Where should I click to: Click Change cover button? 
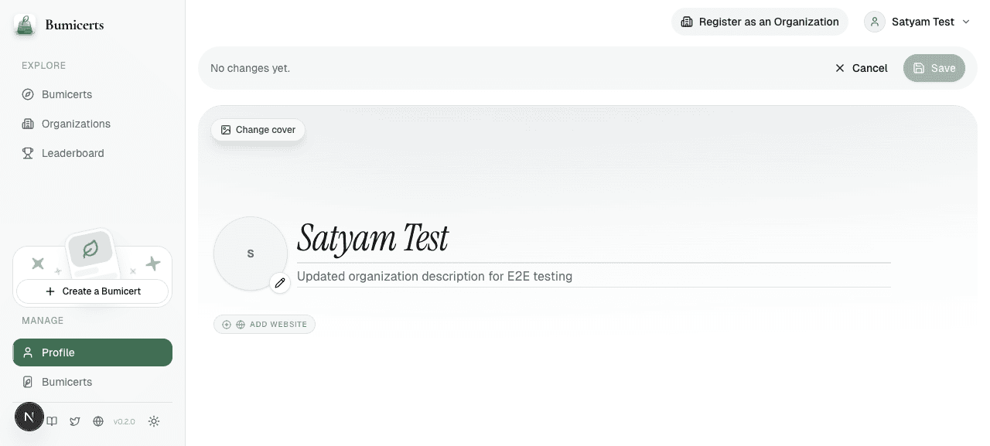pos(258,130)
